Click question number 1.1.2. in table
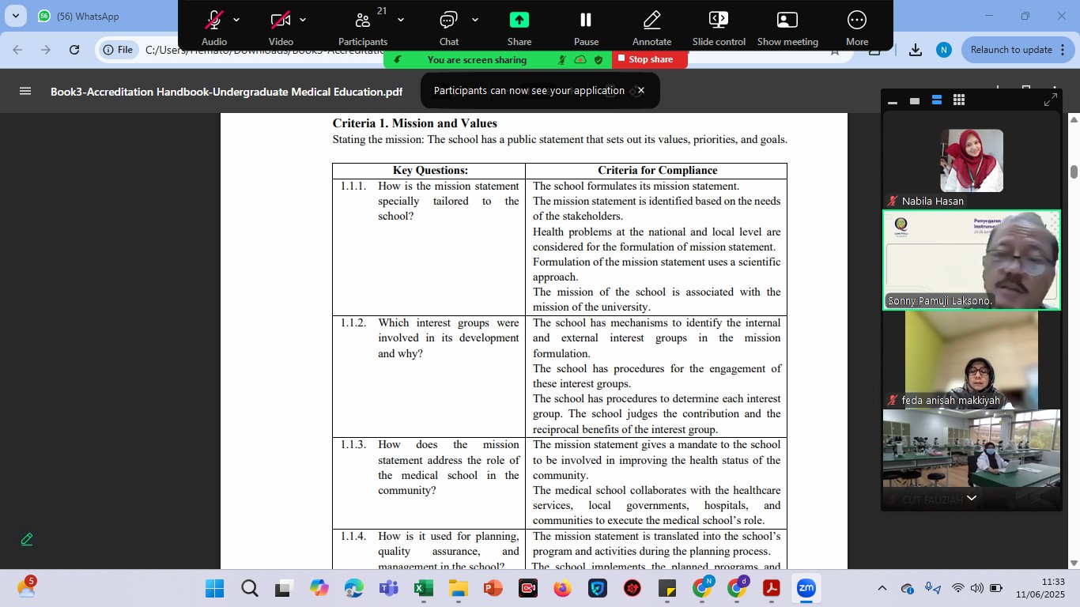The width and height of the screenshot is (1080, 607). click(353, 322)
